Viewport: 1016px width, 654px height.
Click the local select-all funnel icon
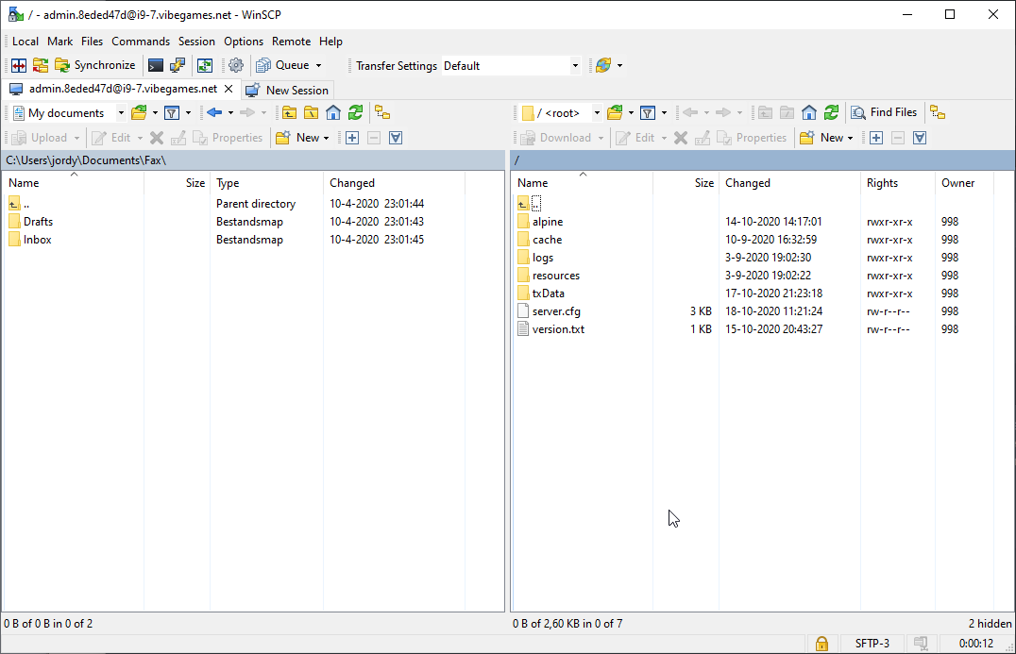(x=396, y=138)
